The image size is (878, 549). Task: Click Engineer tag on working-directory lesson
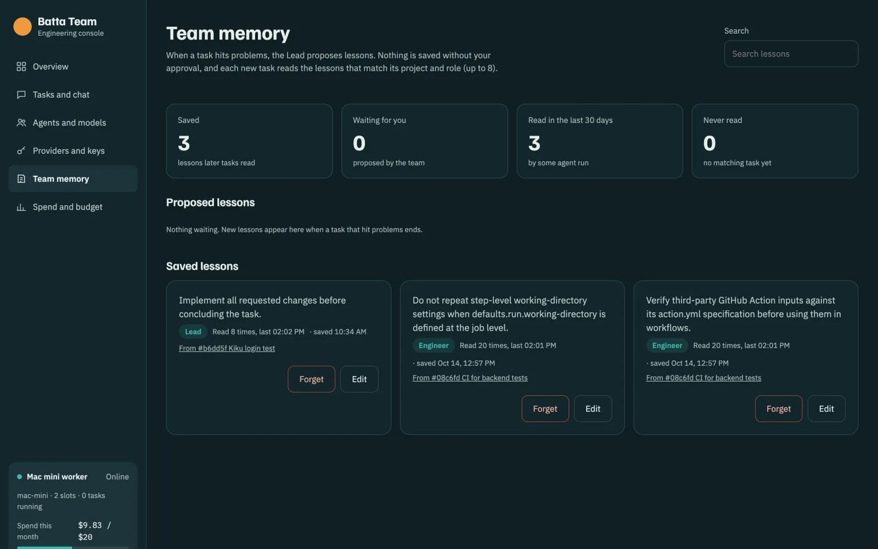pos(433,345)
